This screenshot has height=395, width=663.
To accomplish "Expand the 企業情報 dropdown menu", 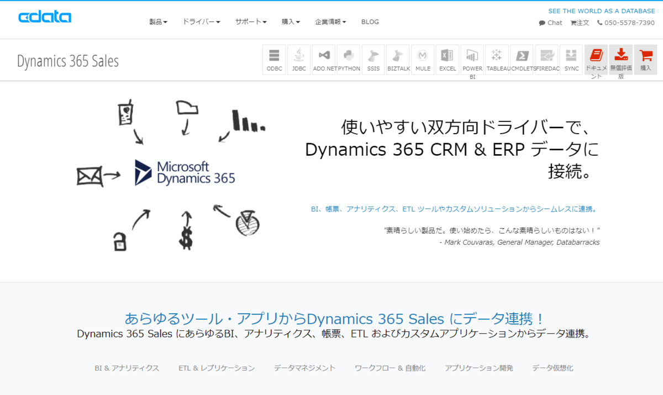I will coord(330,22).
